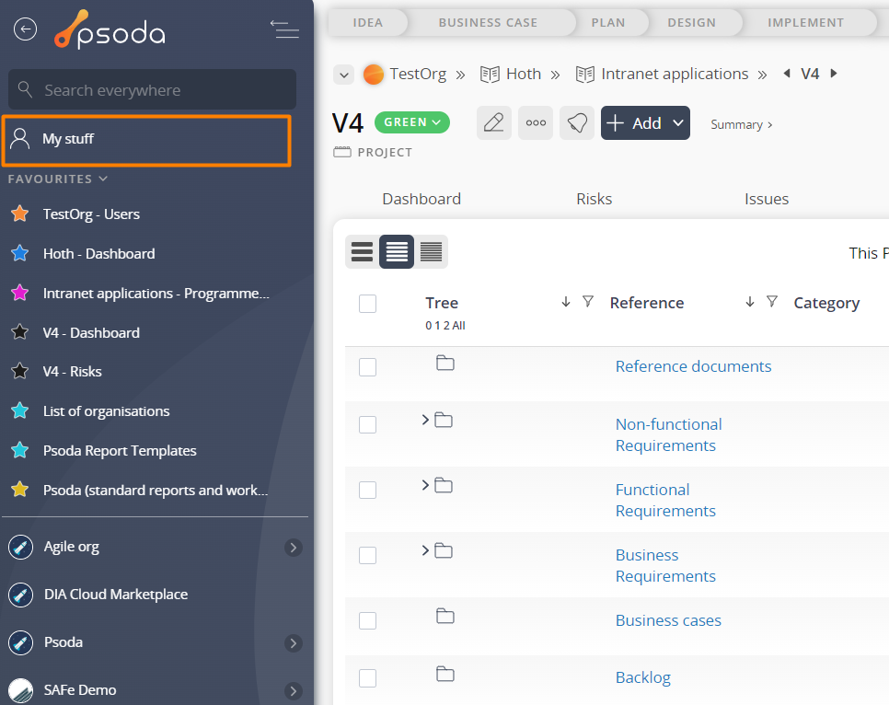This screenshot has width=889, height=705.
Task: Open the more options ellipsis button
Action: (536, 122)
